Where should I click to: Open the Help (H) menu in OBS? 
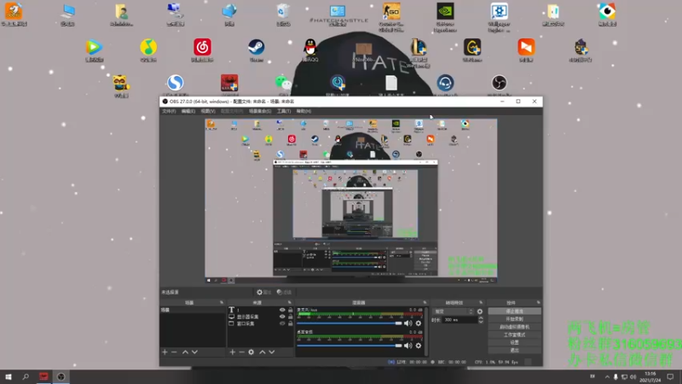[x=303, y=111]
